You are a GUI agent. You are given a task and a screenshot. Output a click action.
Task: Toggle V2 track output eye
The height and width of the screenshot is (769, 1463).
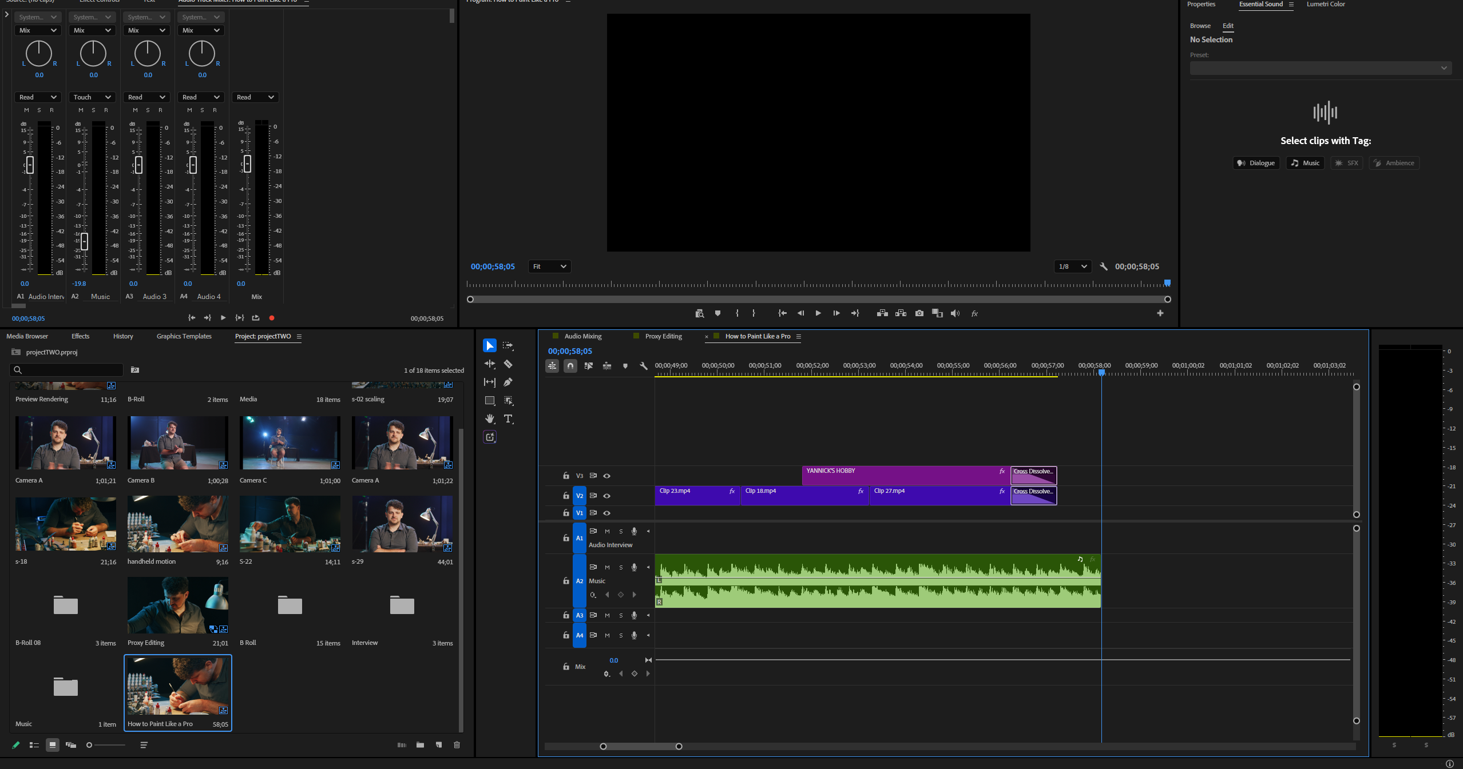coord(607,496)
